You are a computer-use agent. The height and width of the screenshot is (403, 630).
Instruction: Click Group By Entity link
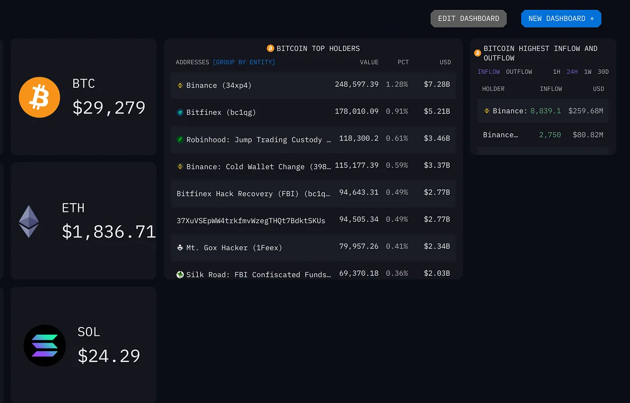point(244,62)
